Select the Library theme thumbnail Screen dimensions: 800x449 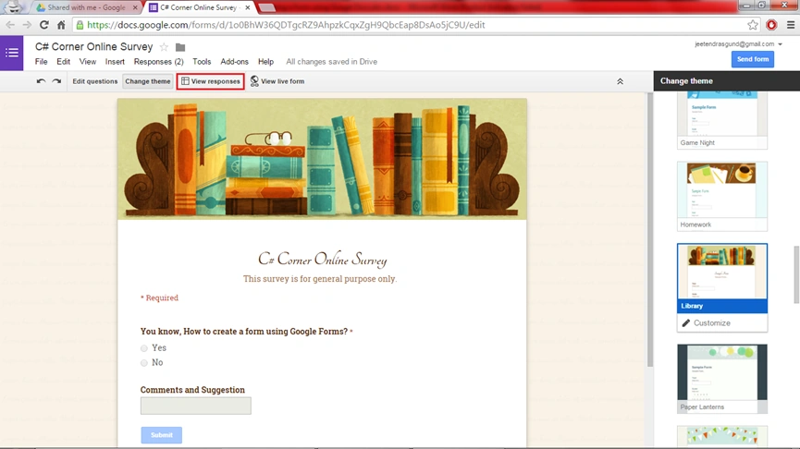tap(722, 278)
